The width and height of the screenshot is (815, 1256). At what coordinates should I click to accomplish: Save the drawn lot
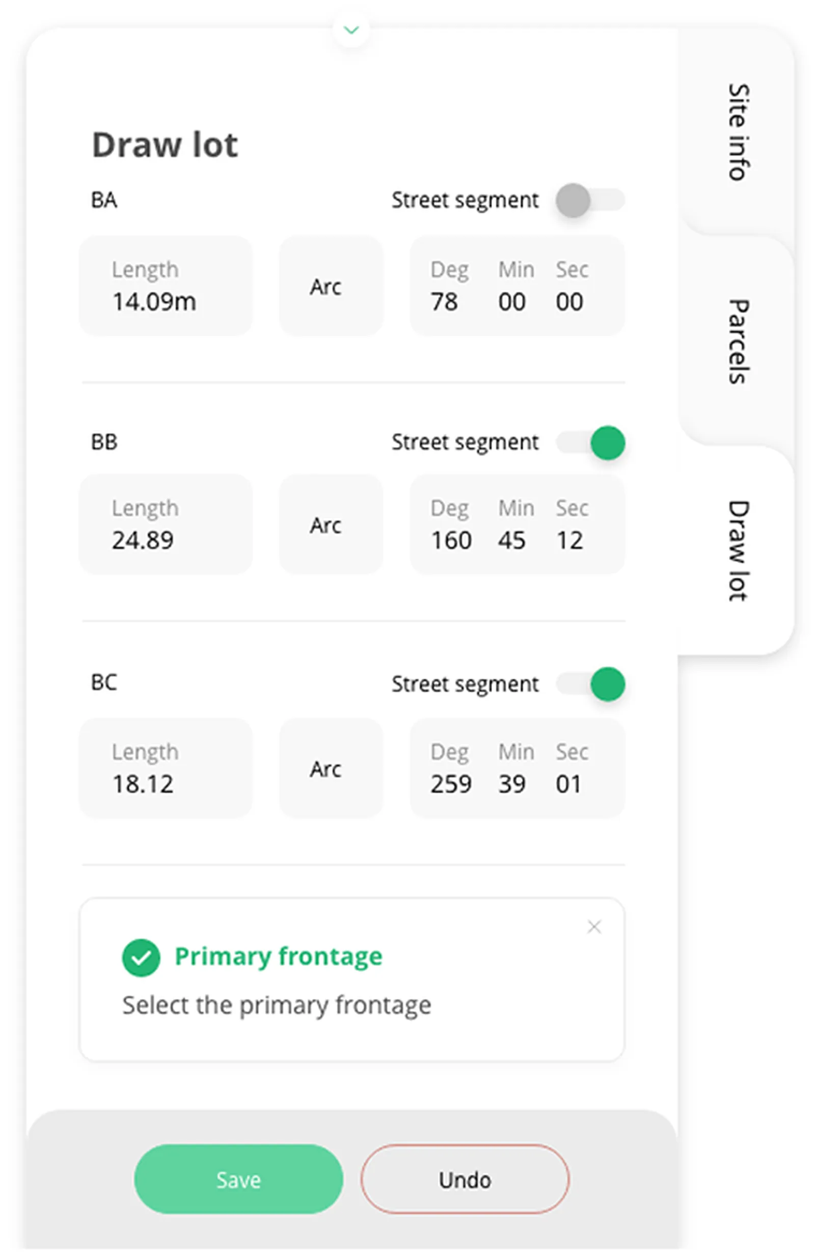238,1180
